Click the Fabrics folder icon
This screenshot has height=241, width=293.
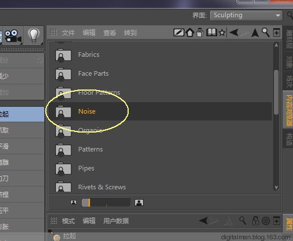(x=63, y=55)
